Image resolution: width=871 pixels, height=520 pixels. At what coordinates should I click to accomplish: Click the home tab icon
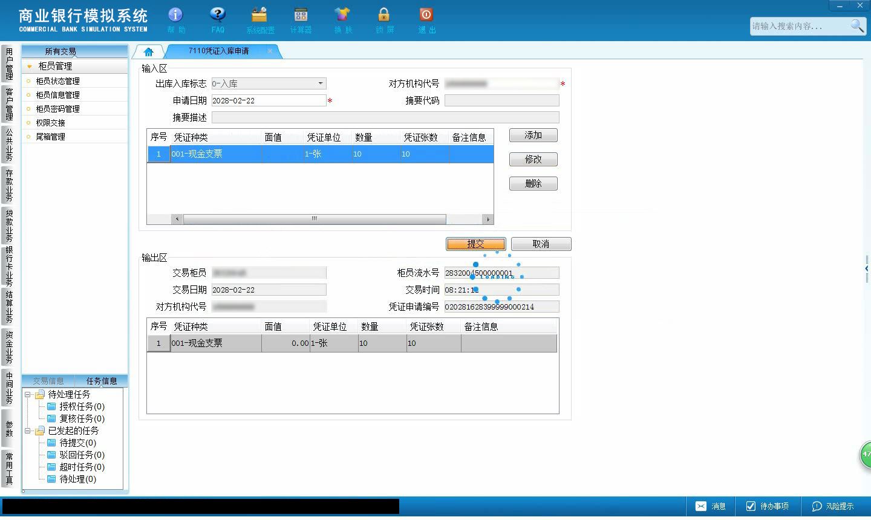[x=149, y=51]
